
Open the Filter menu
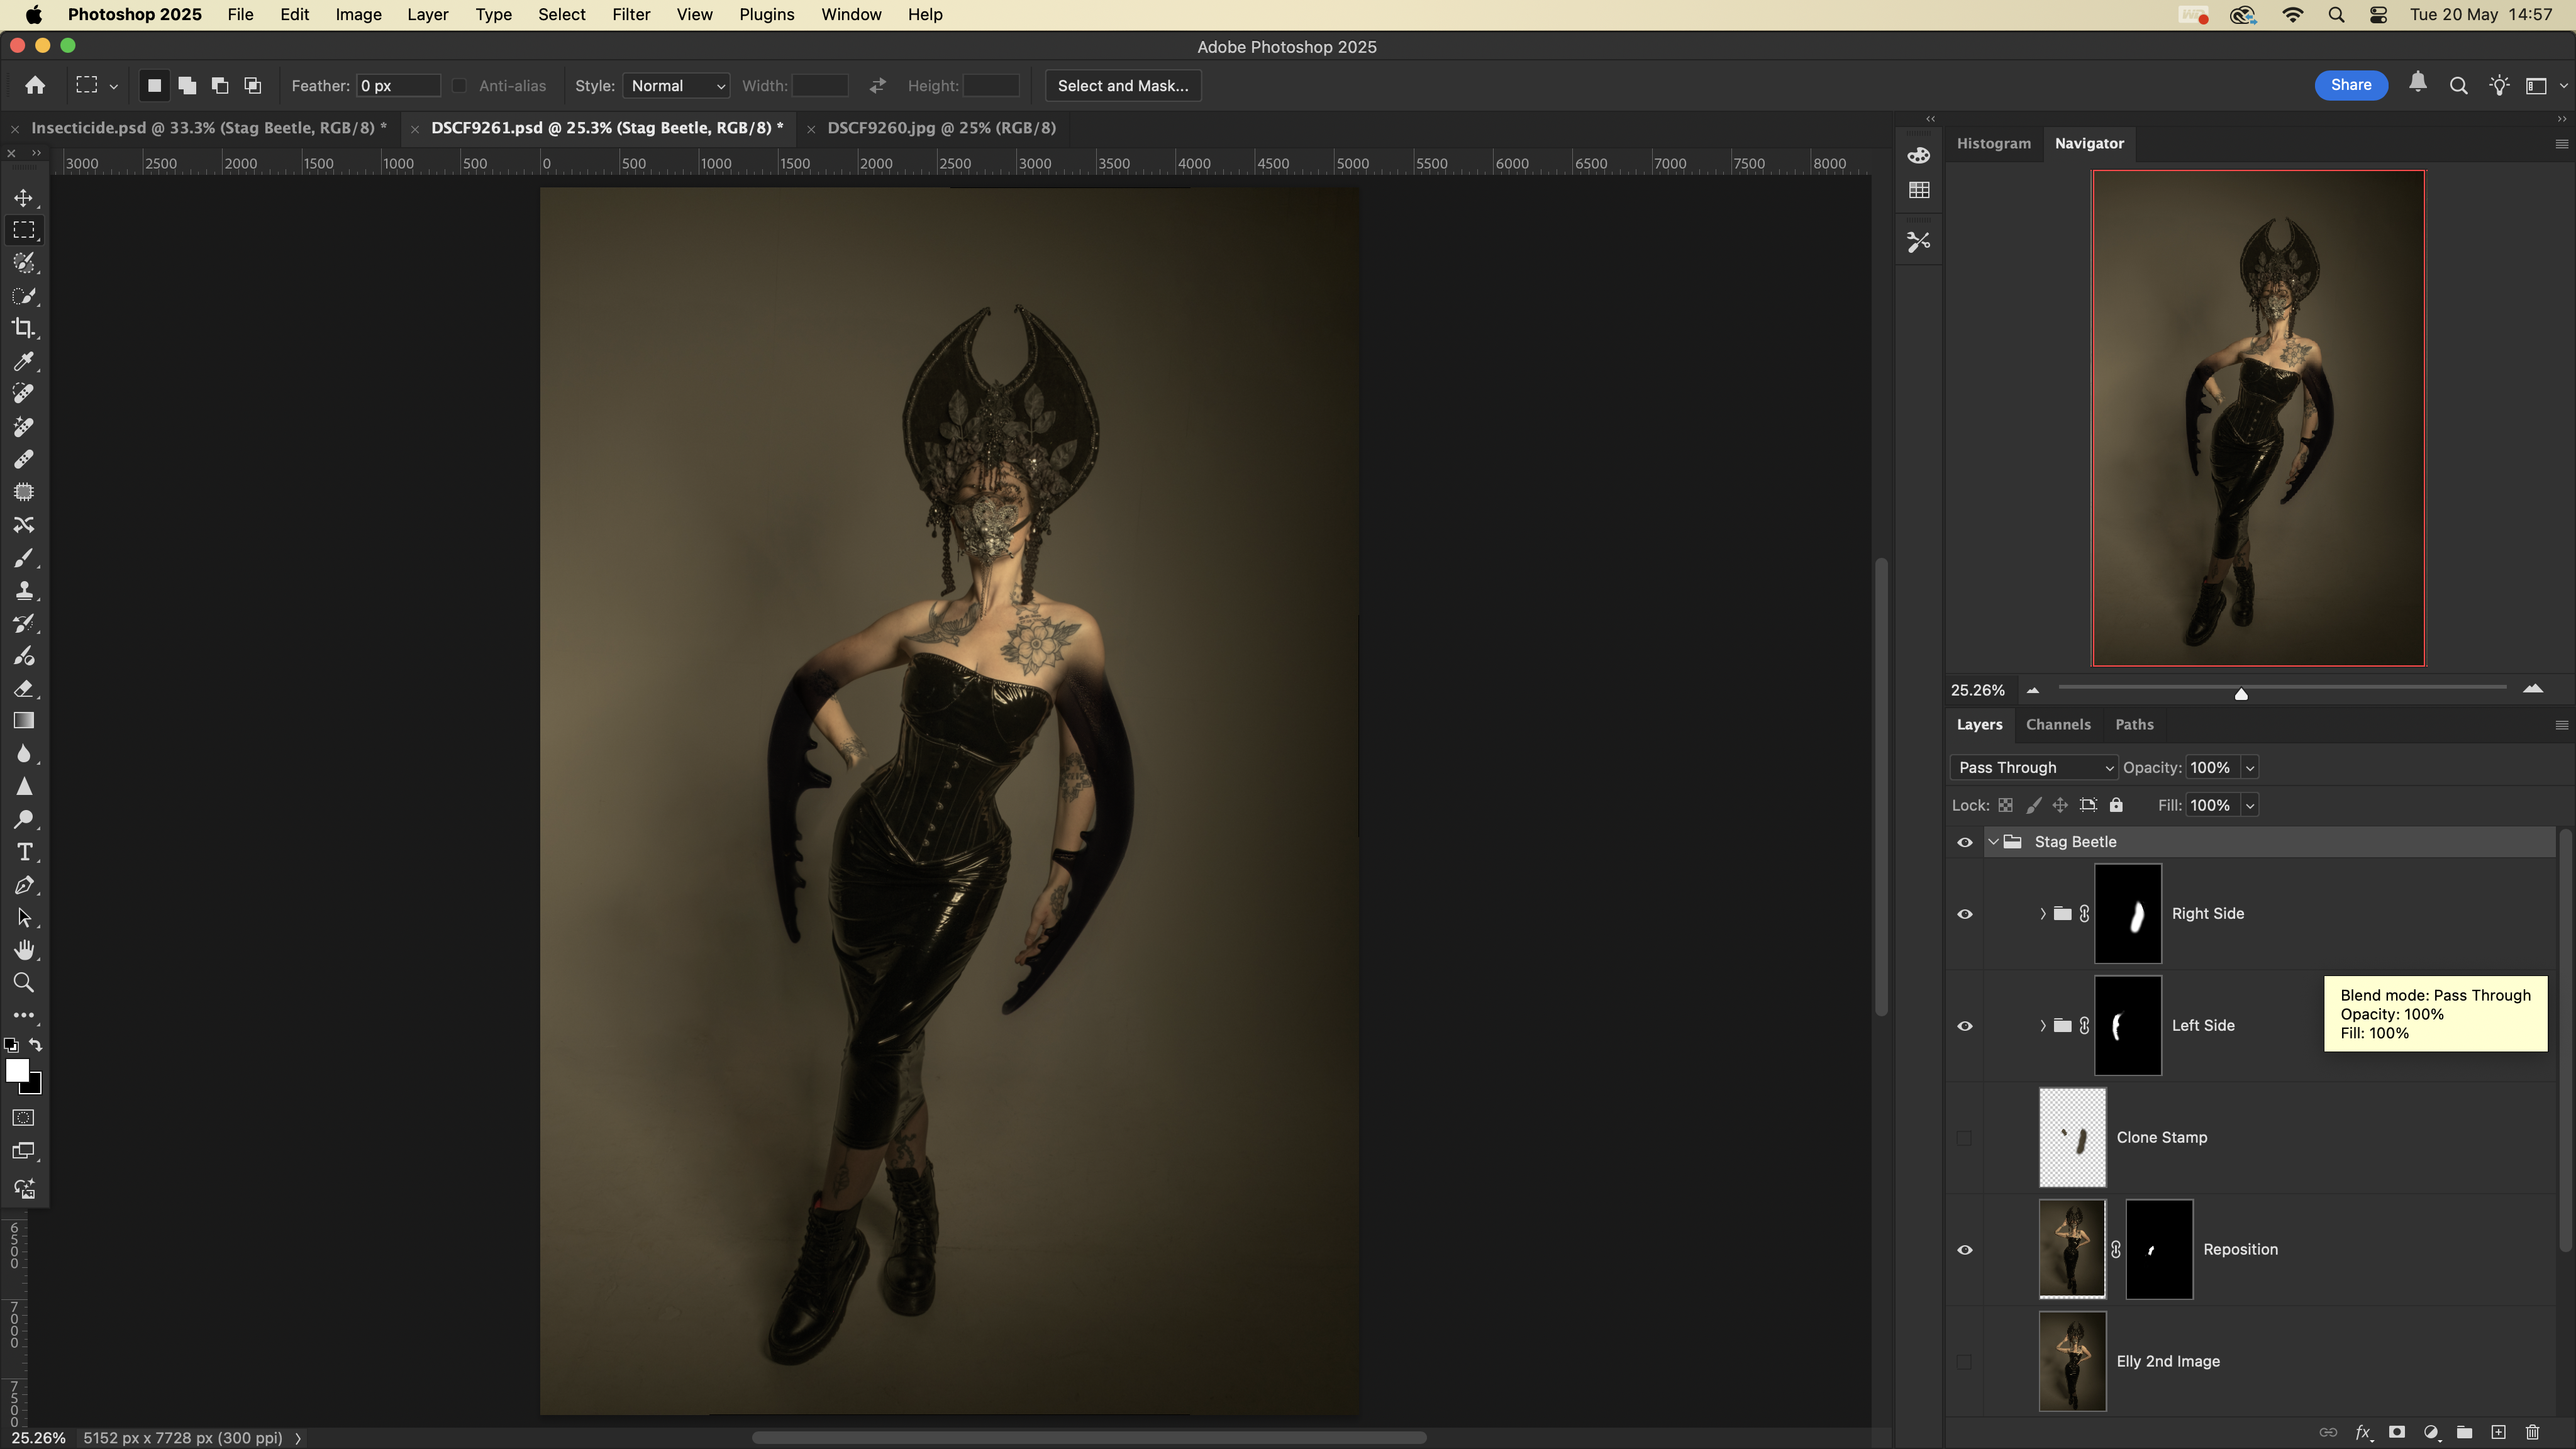pos(630,15)
